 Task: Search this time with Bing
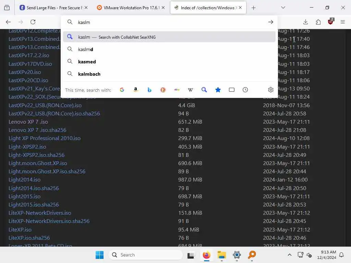[149, 90]
